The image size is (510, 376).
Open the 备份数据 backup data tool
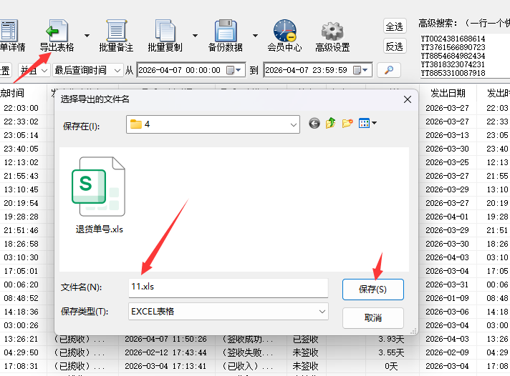pos(226,34)
